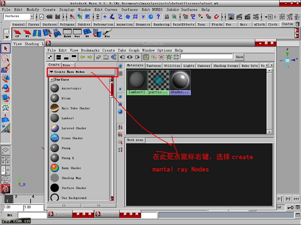Click the collapse << button under Create panel
301x225 pixels.
[64, 205]
